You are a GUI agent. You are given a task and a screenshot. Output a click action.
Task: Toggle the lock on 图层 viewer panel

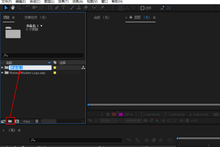click(x=131, y=17)
